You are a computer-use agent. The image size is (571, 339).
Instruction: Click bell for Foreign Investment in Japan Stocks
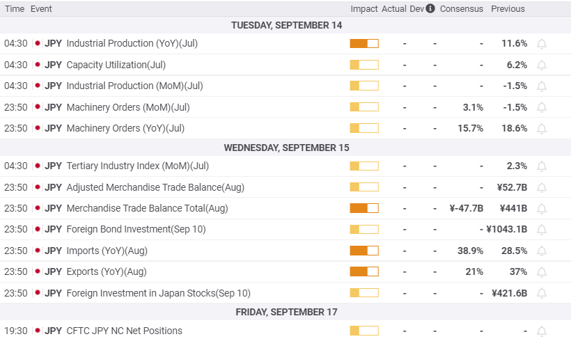coord(542,293)
